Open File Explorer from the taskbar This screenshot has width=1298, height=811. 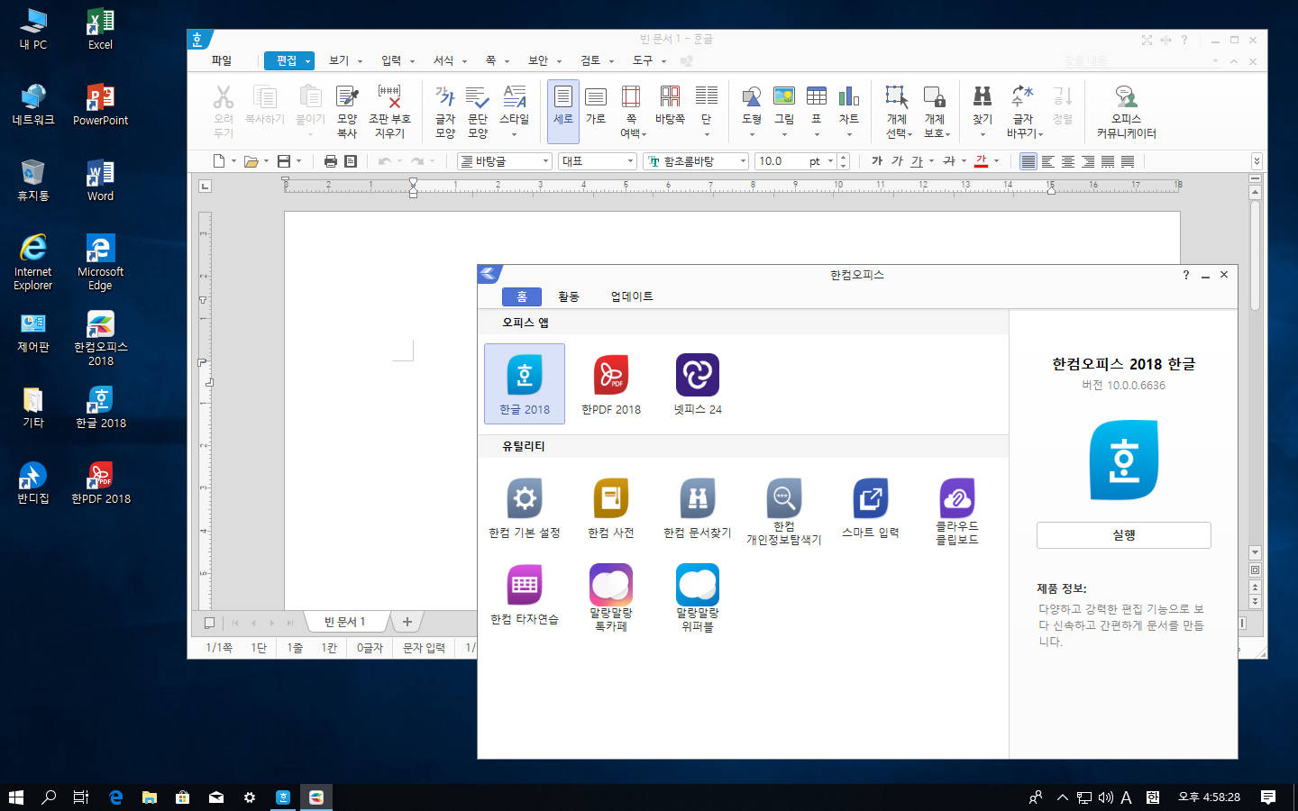point(149,797)
